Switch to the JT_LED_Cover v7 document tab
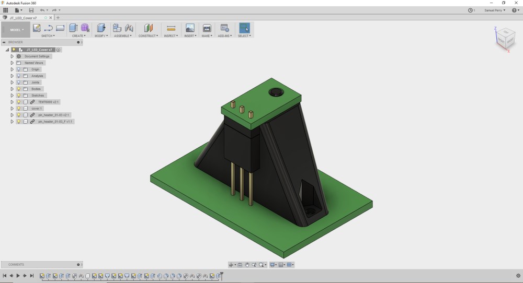Viewport: 523px width, 283px height. tap(24, 18)
